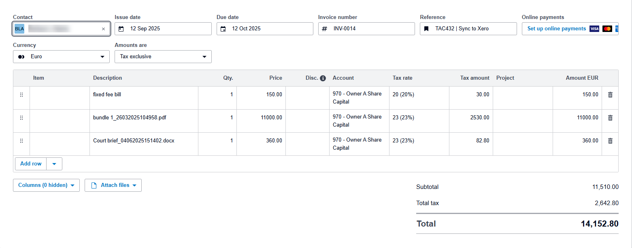Select the 11000.00 price cell

(261, 118)
